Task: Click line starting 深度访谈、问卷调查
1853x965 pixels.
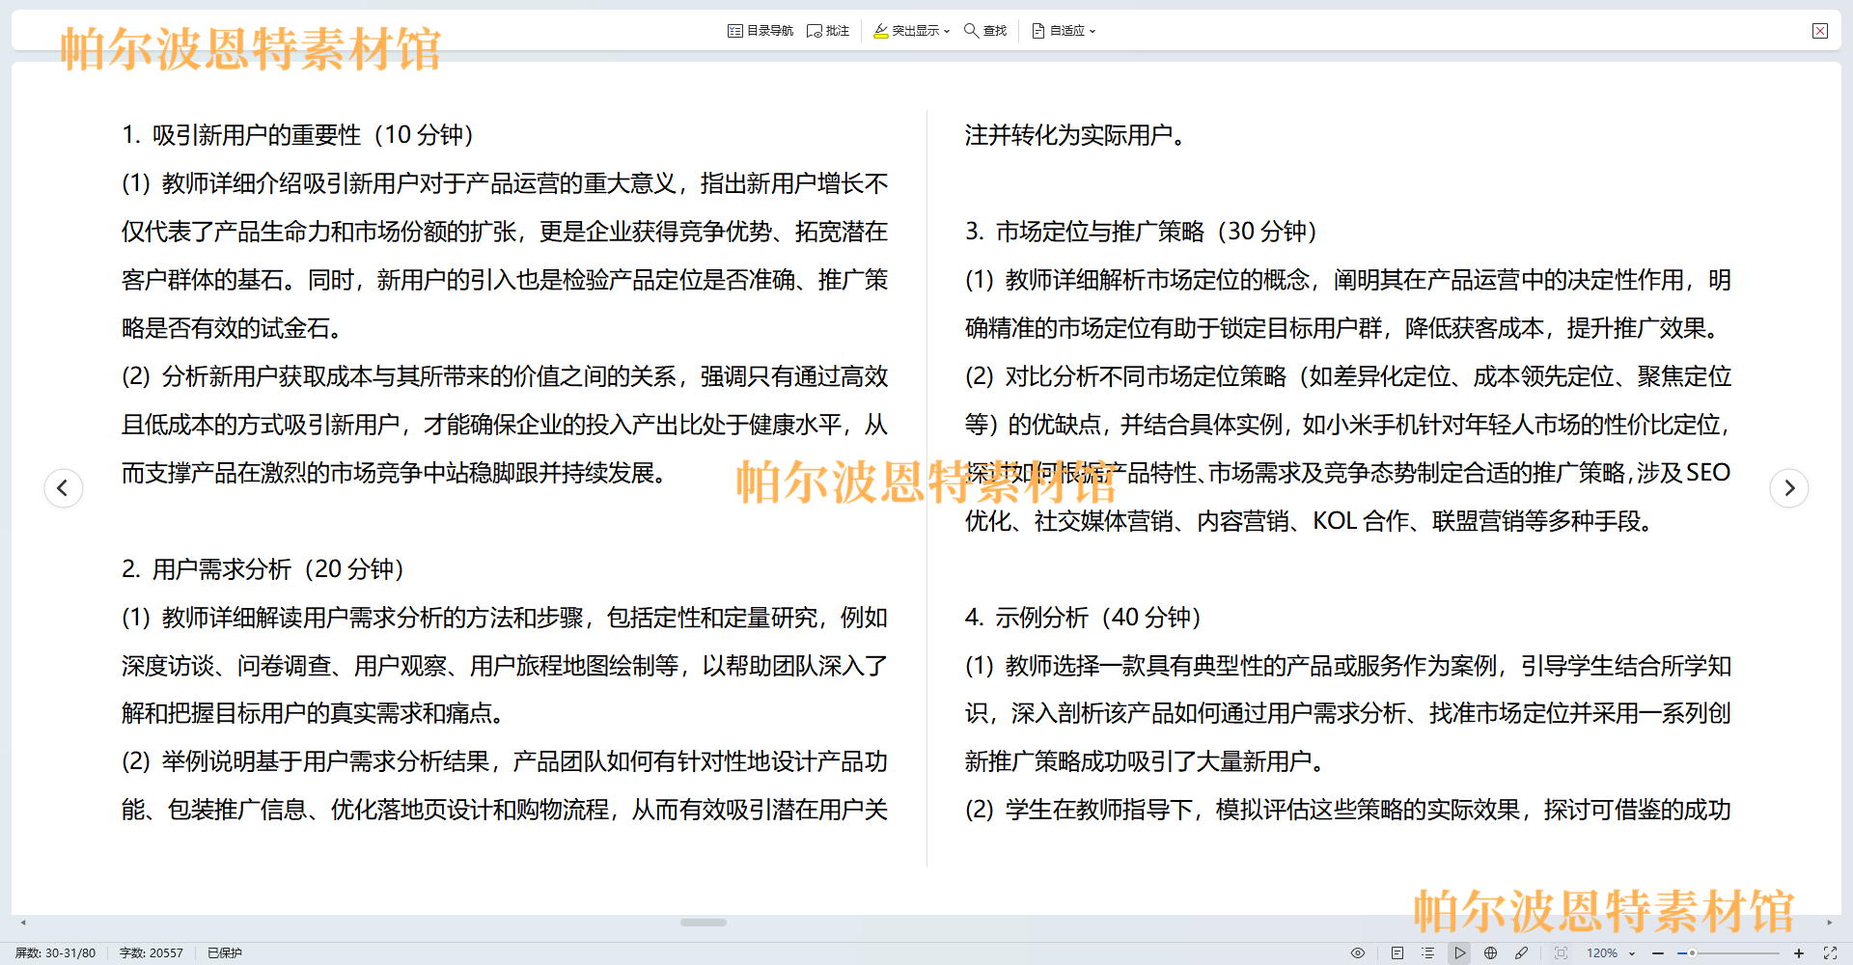Action: (x=505, y=666)
